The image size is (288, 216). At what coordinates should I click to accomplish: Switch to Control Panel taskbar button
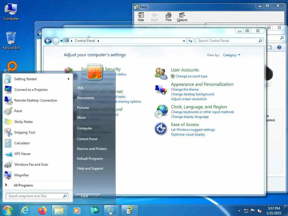click(111, 210)
